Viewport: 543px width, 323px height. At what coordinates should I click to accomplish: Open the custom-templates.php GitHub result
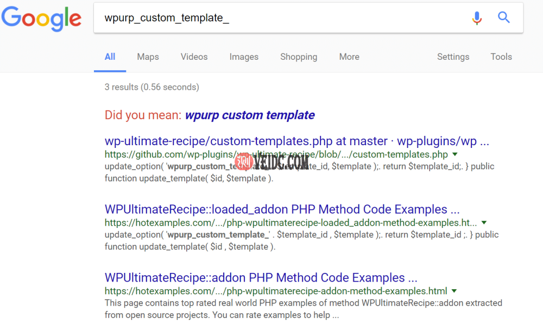coord(296,141)
